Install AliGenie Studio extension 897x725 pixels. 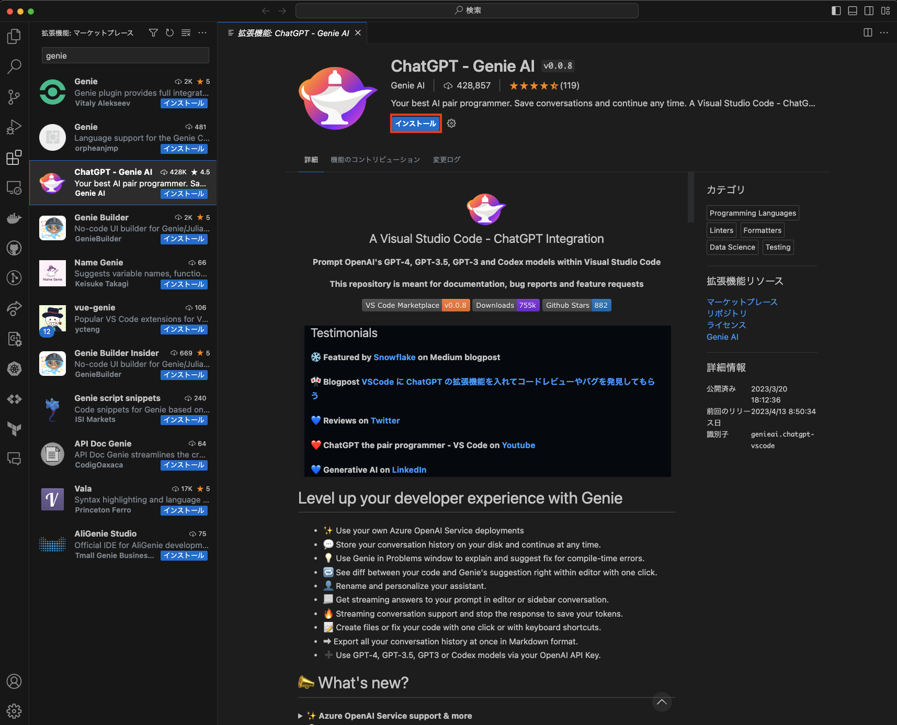point(184,555)
